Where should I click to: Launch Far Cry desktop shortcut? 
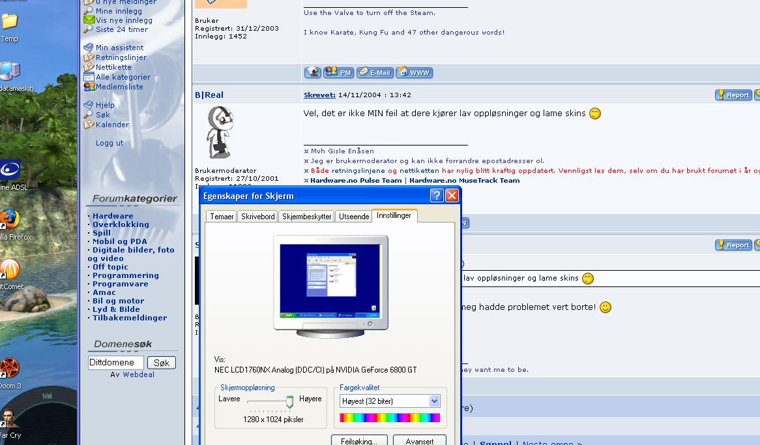[x=10, y=422]
